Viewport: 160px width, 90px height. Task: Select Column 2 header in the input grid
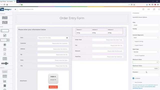click(99, 29)
